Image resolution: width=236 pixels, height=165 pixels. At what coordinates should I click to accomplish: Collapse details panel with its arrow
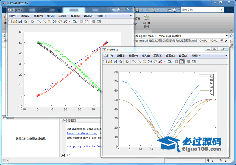(x=56, y=118)
